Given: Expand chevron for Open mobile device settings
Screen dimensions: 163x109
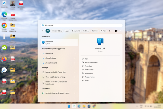Looking at the screenshot, I should pos(75,77).
